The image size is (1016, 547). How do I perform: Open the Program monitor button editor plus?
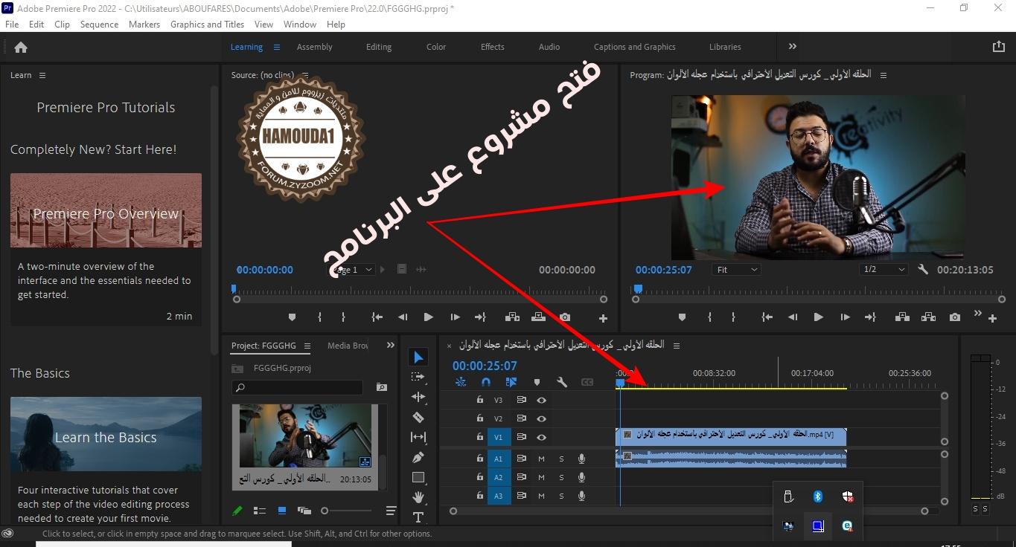992,318
